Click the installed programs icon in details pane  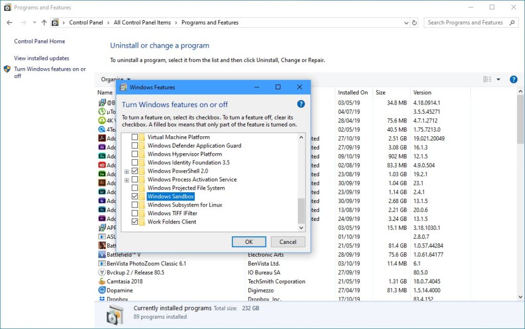point(115,315)
